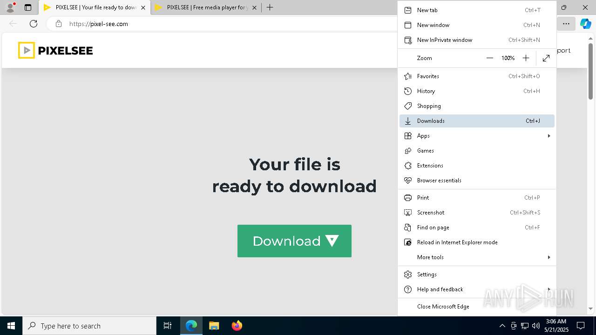Click the Settings gear icon
Screen dimensions: 596x335
(408, 275)
